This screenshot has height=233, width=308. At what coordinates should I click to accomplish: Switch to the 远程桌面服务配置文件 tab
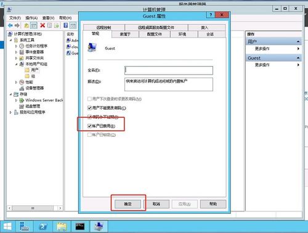click(x=156, y=28)
